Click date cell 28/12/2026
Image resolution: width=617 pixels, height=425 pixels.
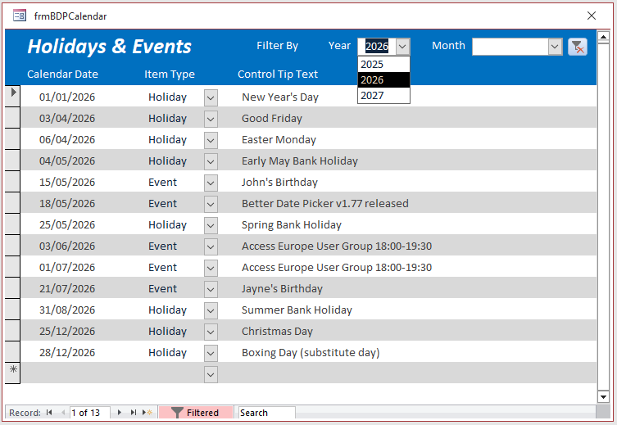coord(67,352)
